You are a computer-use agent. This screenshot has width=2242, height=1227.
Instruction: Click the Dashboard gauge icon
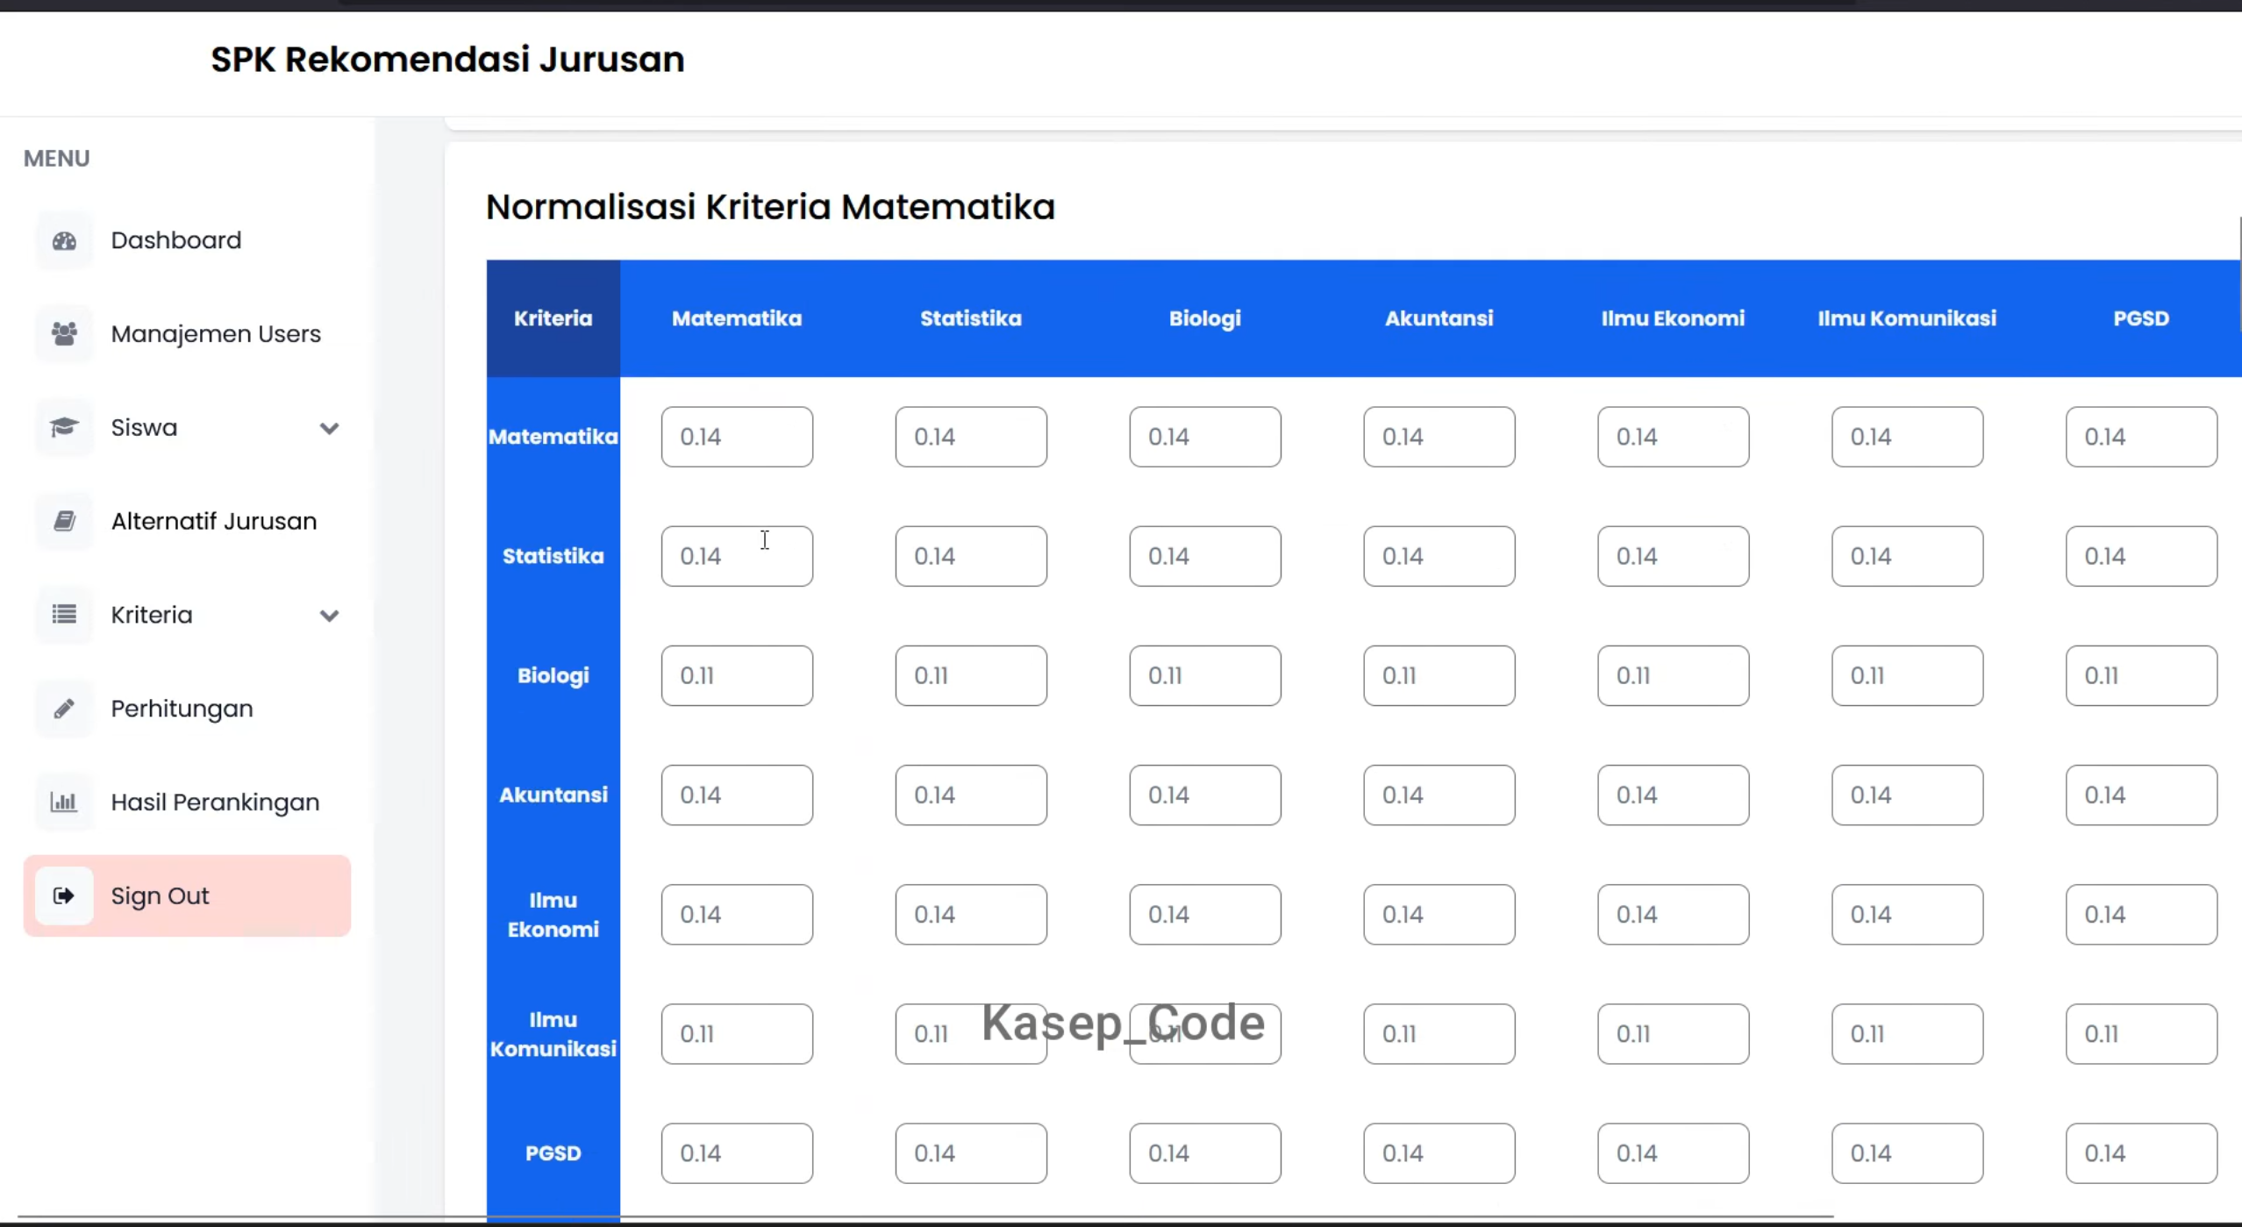pyautogui.click(x=64, y=240)
